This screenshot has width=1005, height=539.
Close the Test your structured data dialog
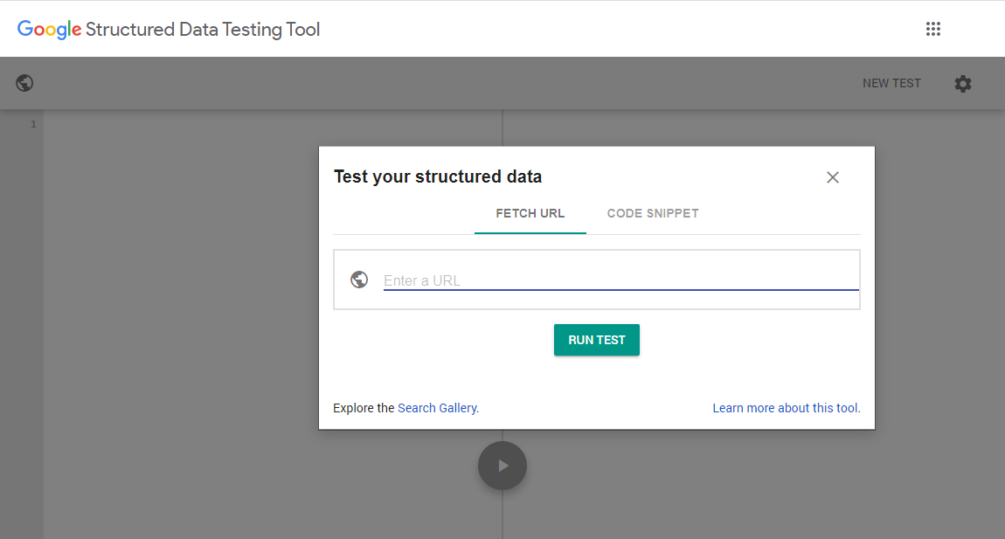(833, 177)
